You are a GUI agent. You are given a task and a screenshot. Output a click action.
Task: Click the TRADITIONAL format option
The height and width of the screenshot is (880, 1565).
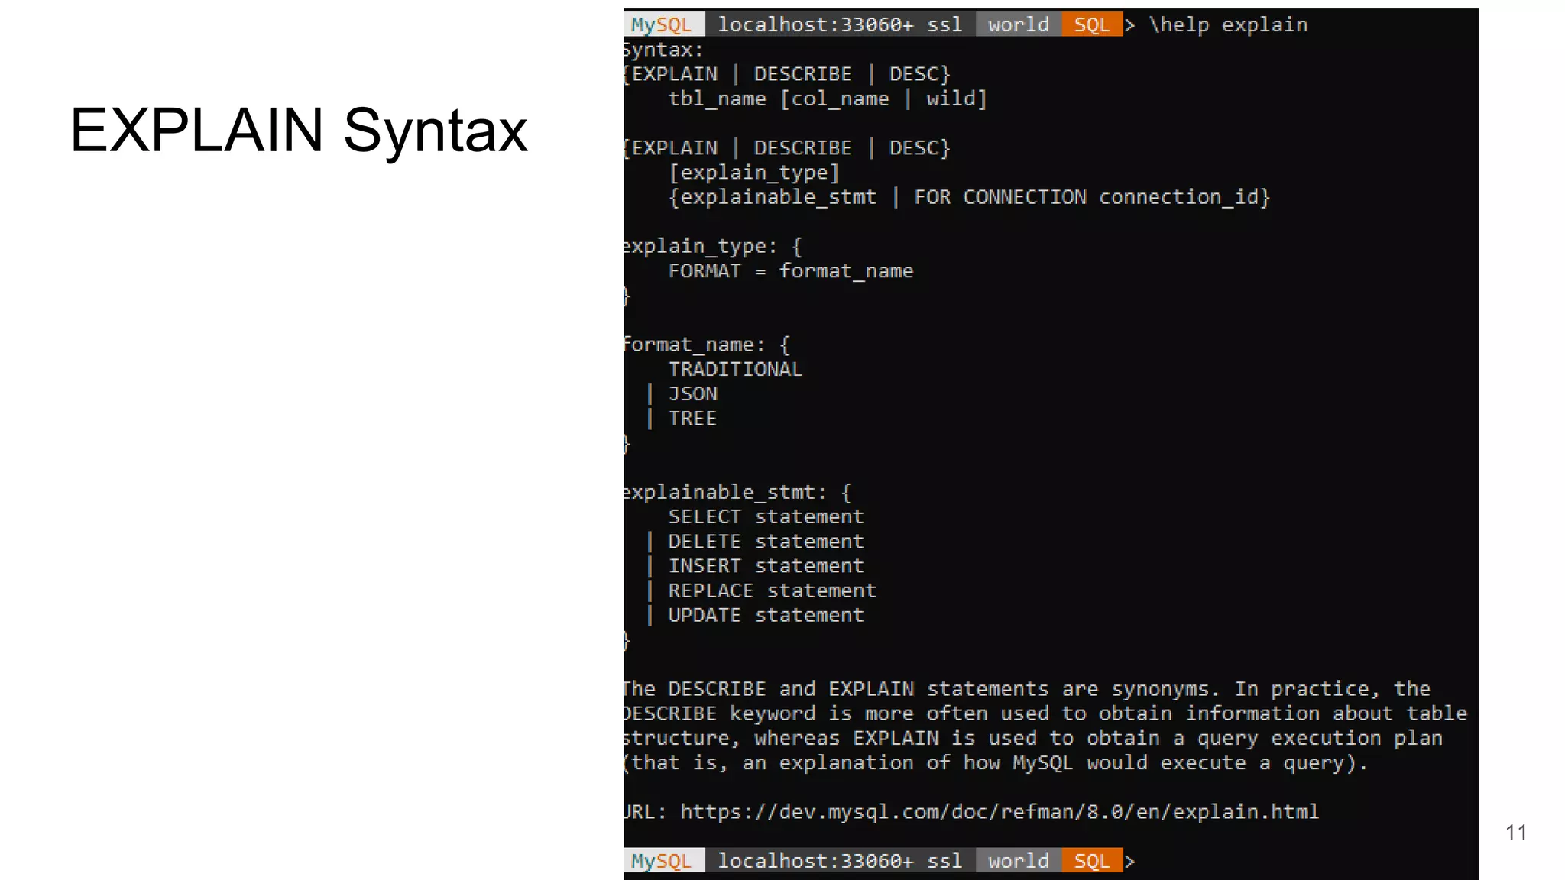pos(735,369)
